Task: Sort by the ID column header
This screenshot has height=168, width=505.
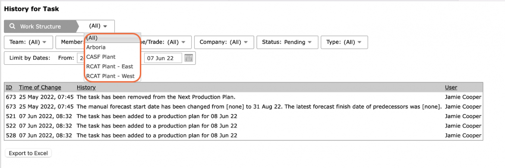Action: click(x=9, y=87)
